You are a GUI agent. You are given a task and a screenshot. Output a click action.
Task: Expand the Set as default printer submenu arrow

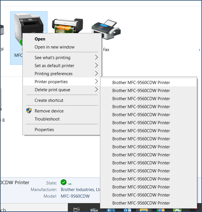pos(96,65)
